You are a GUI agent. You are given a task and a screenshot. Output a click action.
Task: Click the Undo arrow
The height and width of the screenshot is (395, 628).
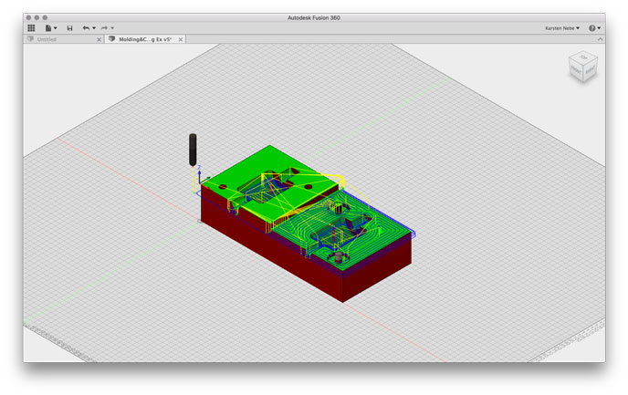[86, 28]
